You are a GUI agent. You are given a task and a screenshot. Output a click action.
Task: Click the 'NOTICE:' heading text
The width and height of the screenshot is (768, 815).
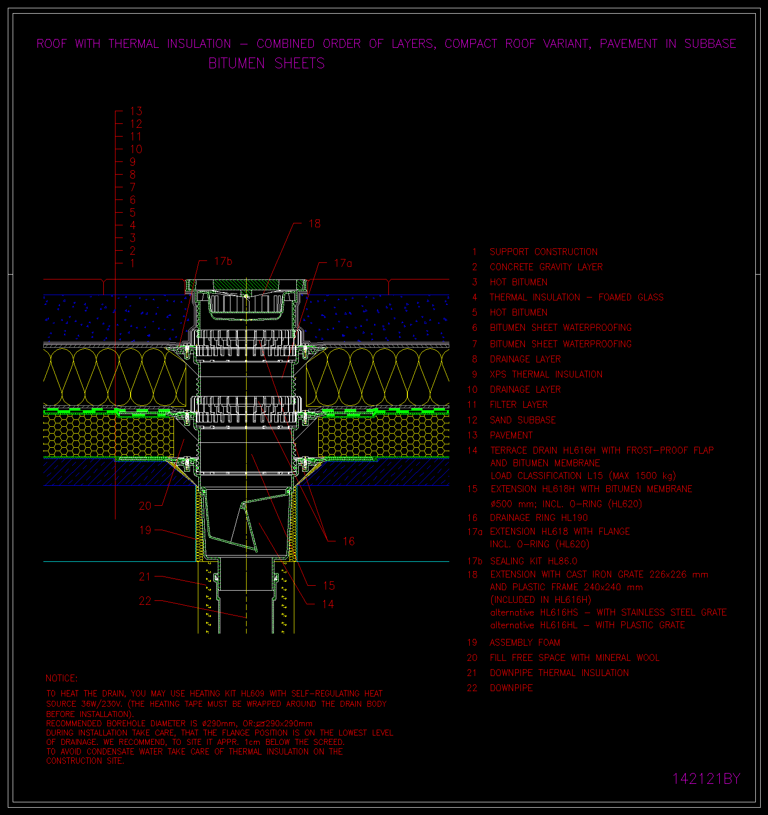(61, 678)
